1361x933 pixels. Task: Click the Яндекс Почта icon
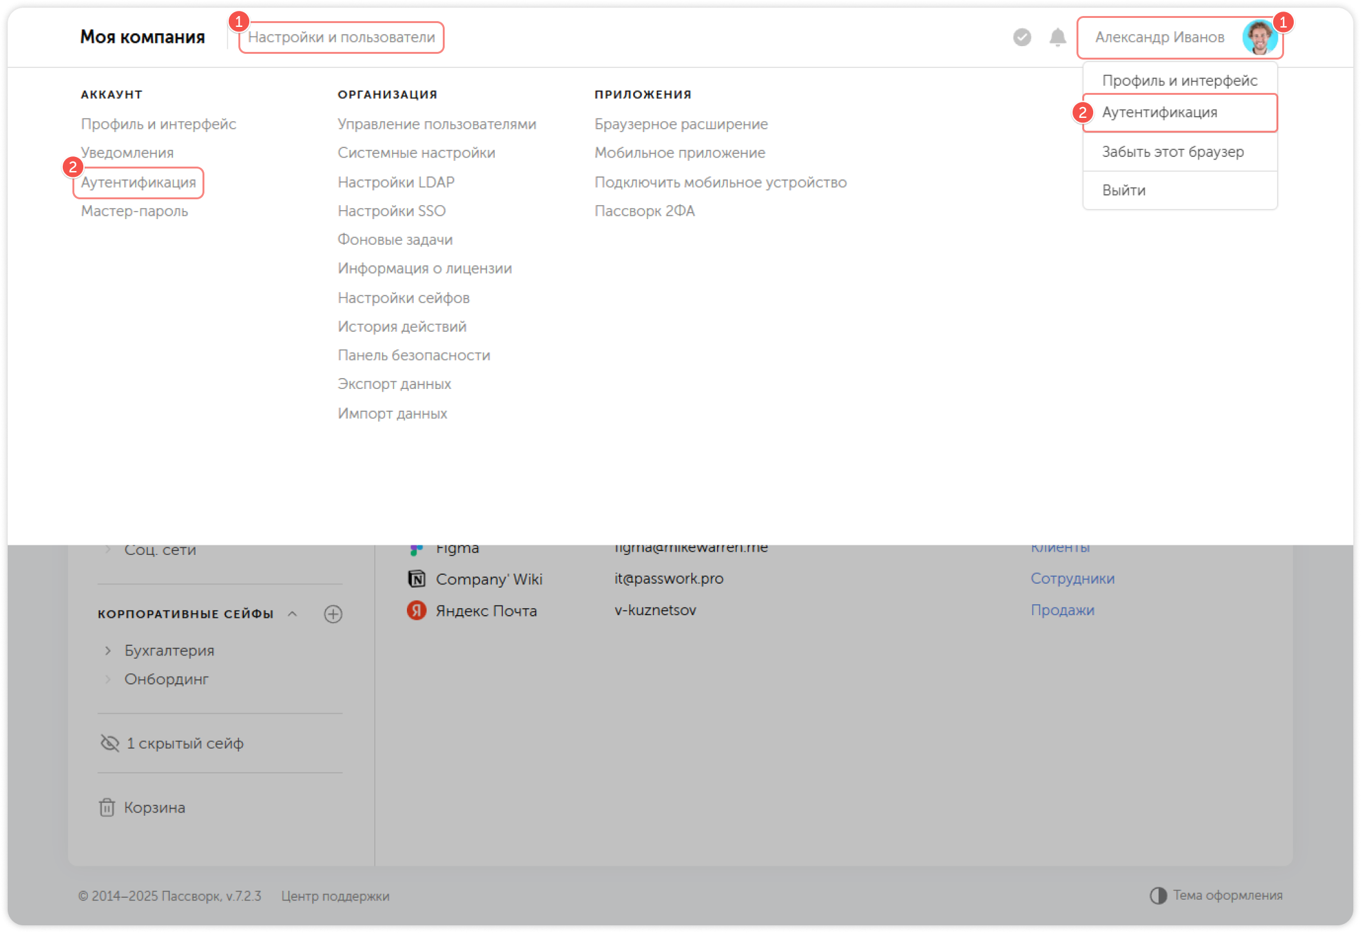[417, 610]
